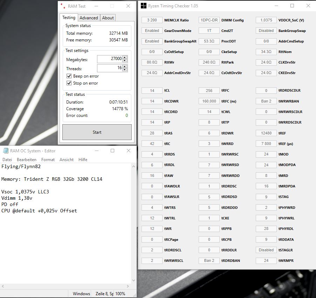Screen dimensions: 316x298
Task: Click the Editor vertical scrollbar up arrow
Action: click(133, 167)
